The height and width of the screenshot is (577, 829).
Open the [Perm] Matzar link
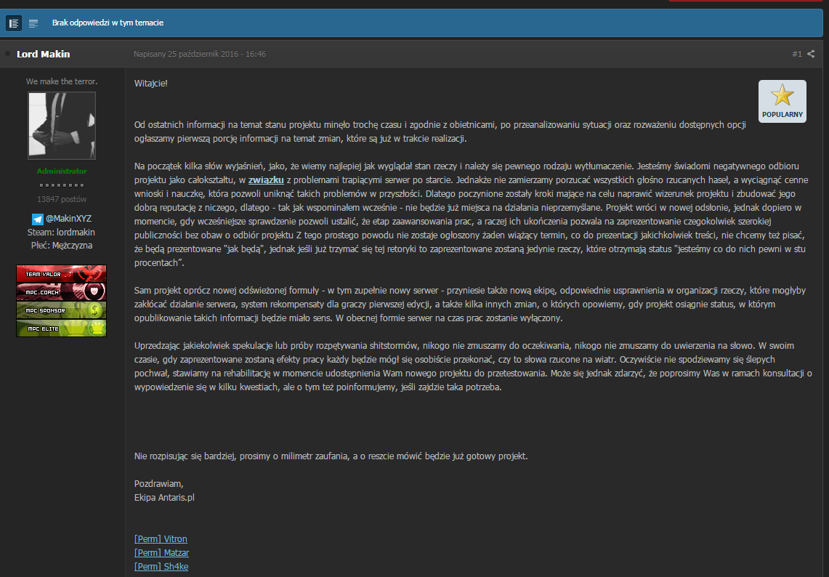161,553
